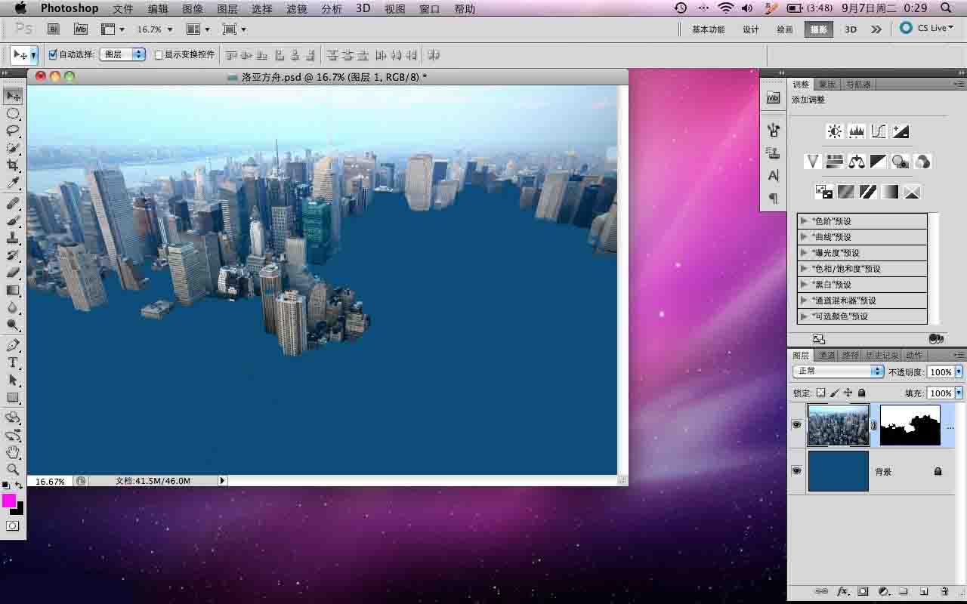Switch to the 路径 tab
The height and width of the screenshot is (604, 967).
tap(851, 356)
